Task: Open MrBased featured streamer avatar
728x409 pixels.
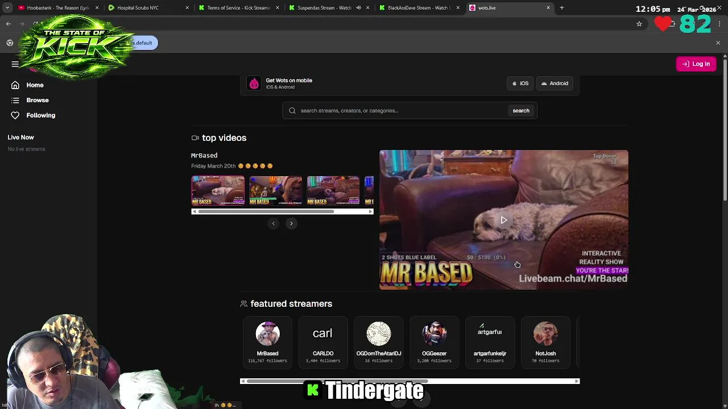Action: point(267,333)
